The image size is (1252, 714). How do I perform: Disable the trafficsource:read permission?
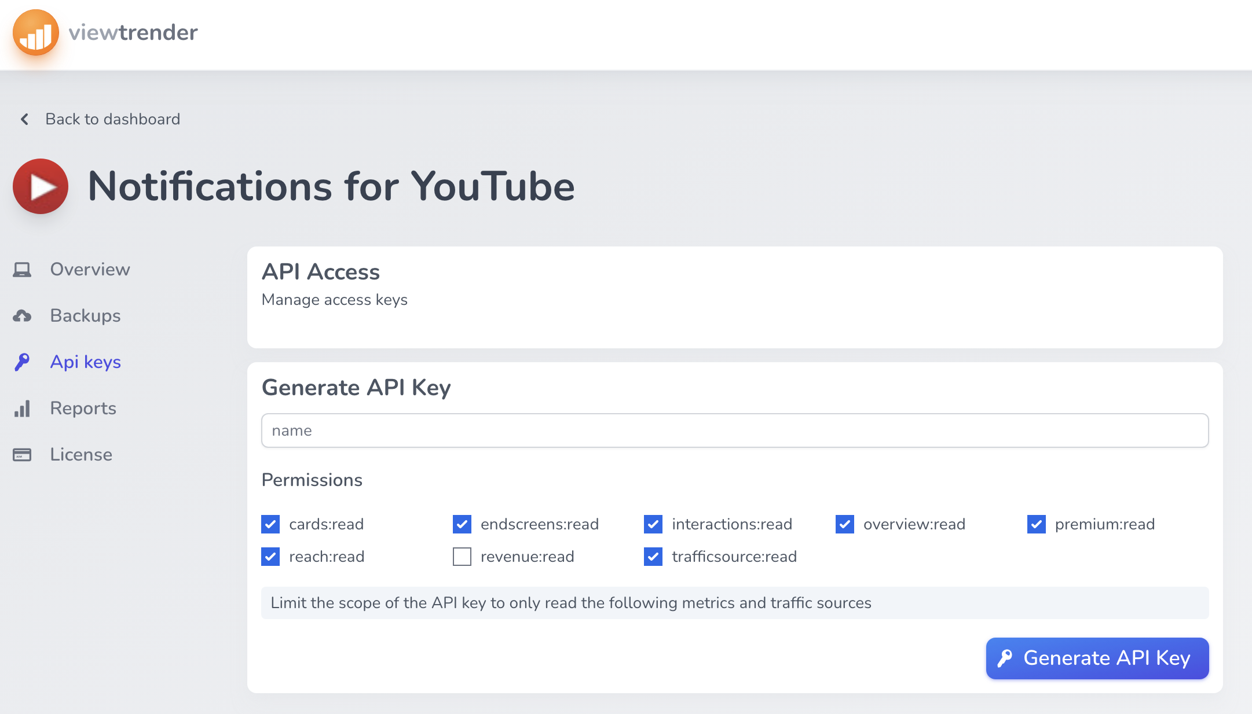coord(653,557)
